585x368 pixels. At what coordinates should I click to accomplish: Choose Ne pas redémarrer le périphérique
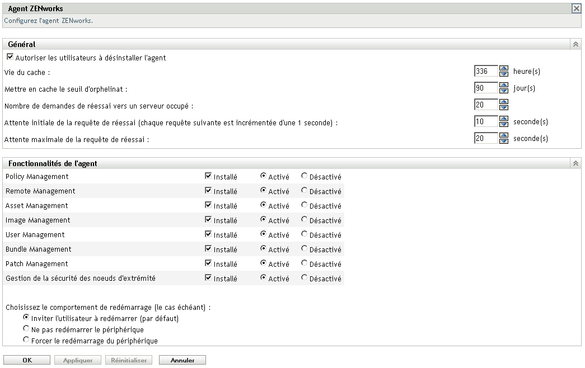click(x=26, y=329)
